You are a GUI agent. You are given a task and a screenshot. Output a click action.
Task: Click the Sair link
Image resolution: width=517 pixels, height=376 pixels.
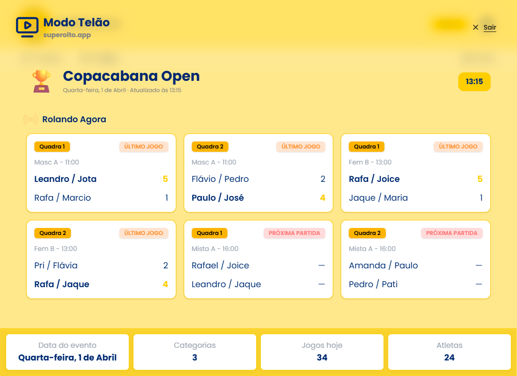[x=489, y=27]
